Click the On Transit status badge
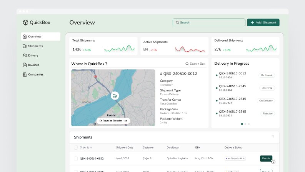Screen dimensions: 305x172 click(267, 75)
